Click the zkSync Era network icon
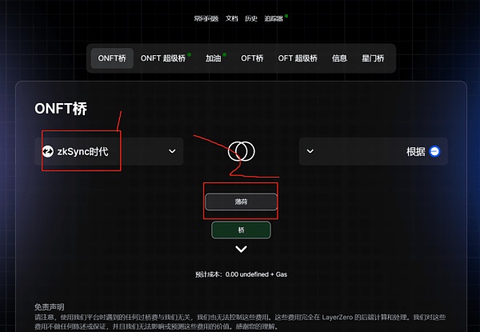The image size is (480, 332). coord(48,151)
